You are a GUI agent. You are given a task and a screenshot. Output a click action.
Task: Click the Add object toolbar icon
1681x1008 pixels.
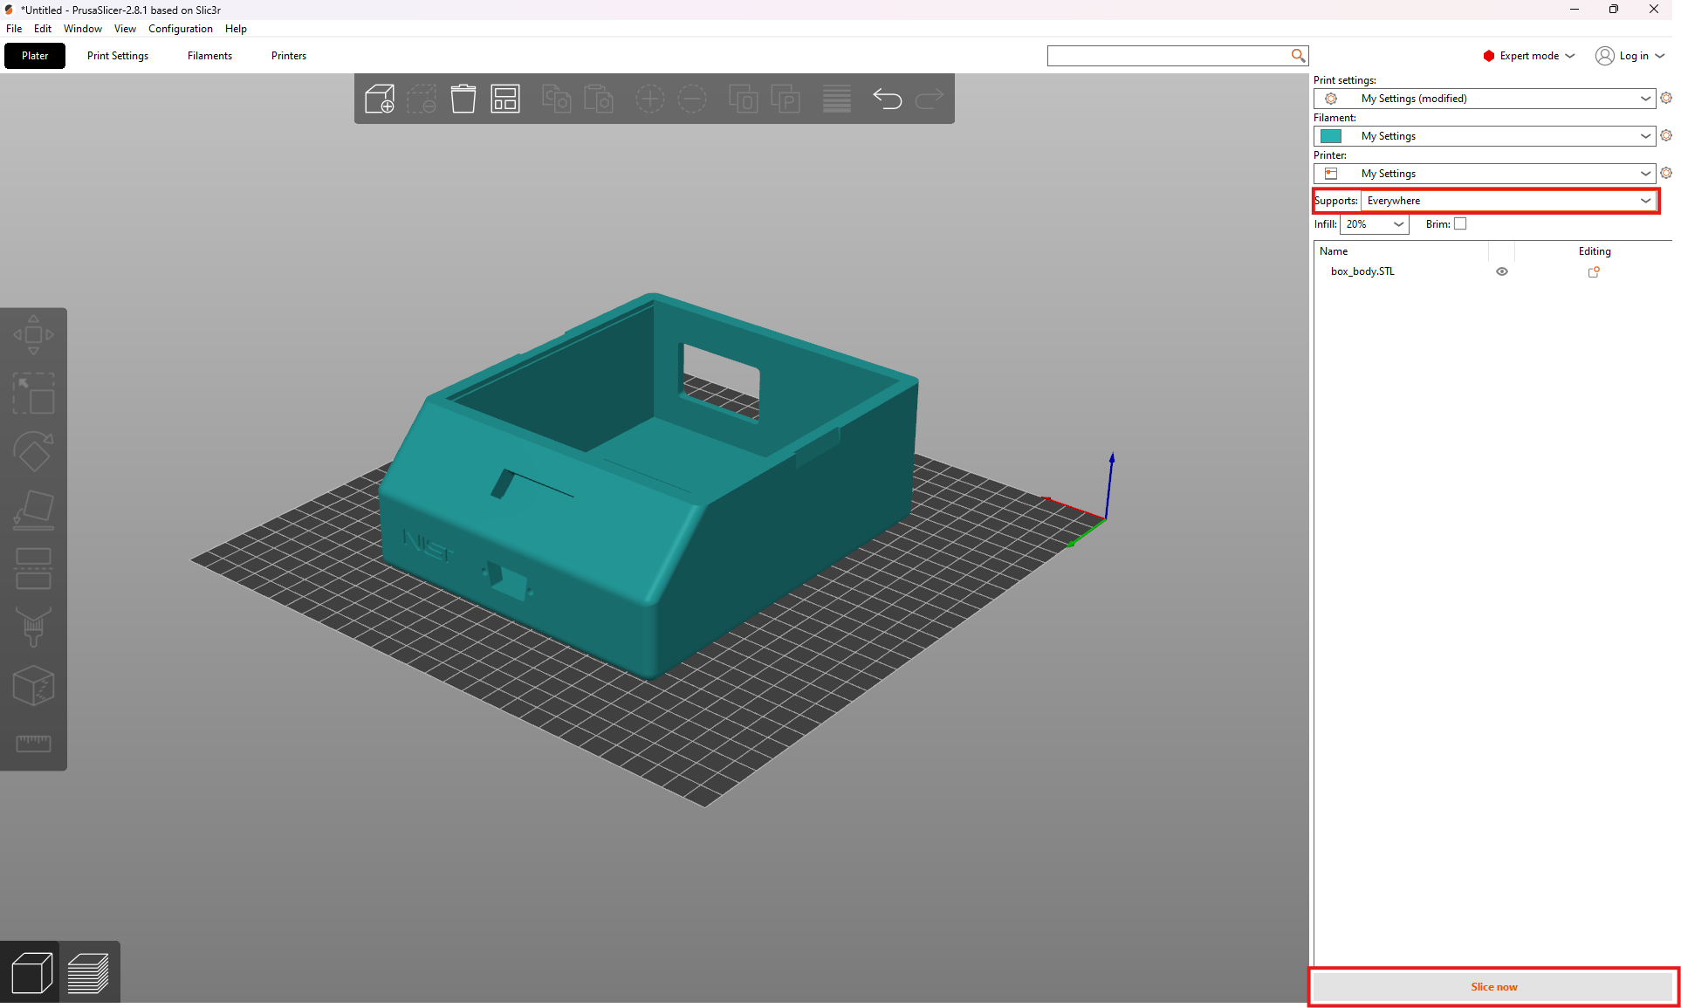tap(380, 99)
